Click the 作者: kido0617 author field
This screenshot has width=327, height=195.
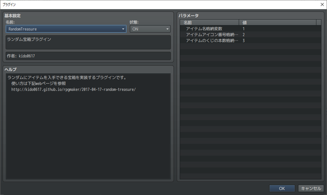tap(88, 56)
